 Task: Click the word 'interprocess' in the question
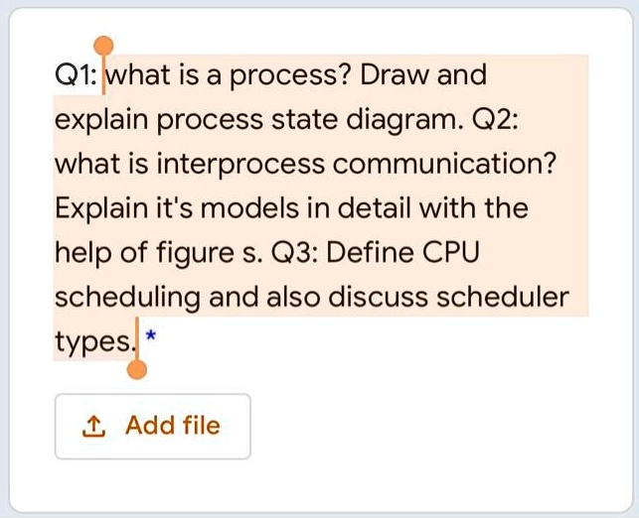click(x=240, y=164)
